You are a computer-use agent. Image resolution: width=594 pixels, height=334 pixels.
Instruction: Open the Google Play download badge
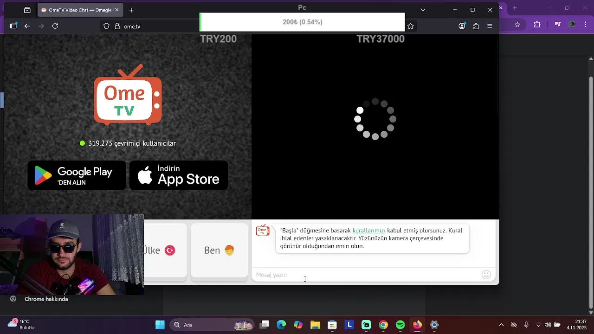coord(77,175)
